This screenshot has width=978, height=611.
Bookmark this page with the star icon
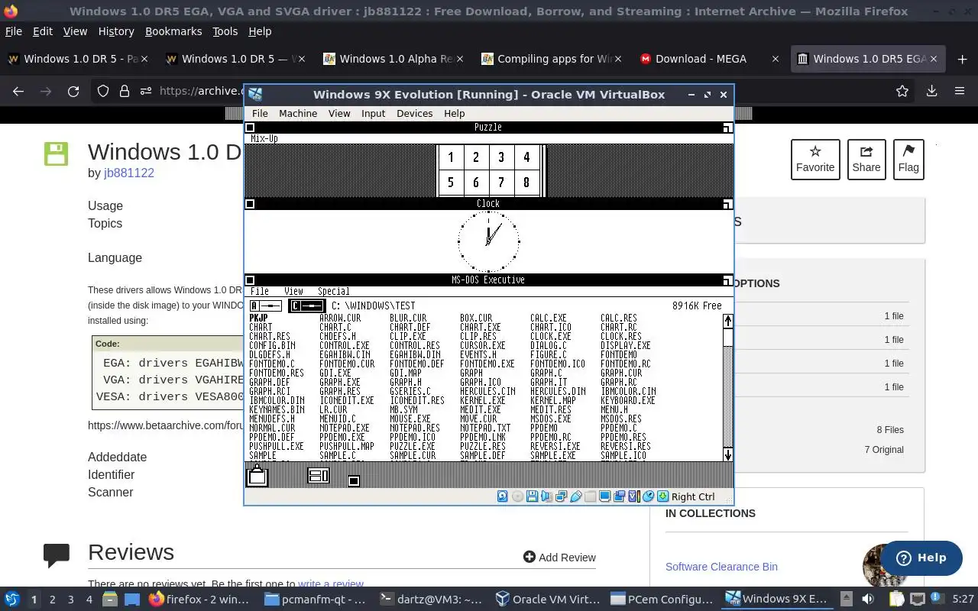pyautogui.click(x=902, y=91)
